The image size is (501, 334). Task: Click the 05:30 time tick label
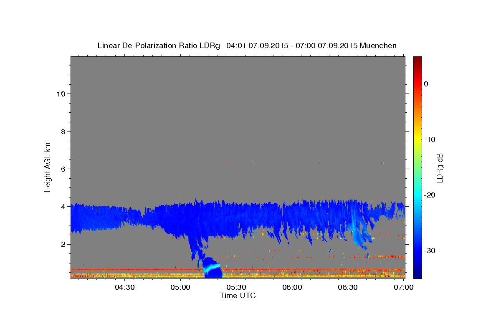pos(236,287)
